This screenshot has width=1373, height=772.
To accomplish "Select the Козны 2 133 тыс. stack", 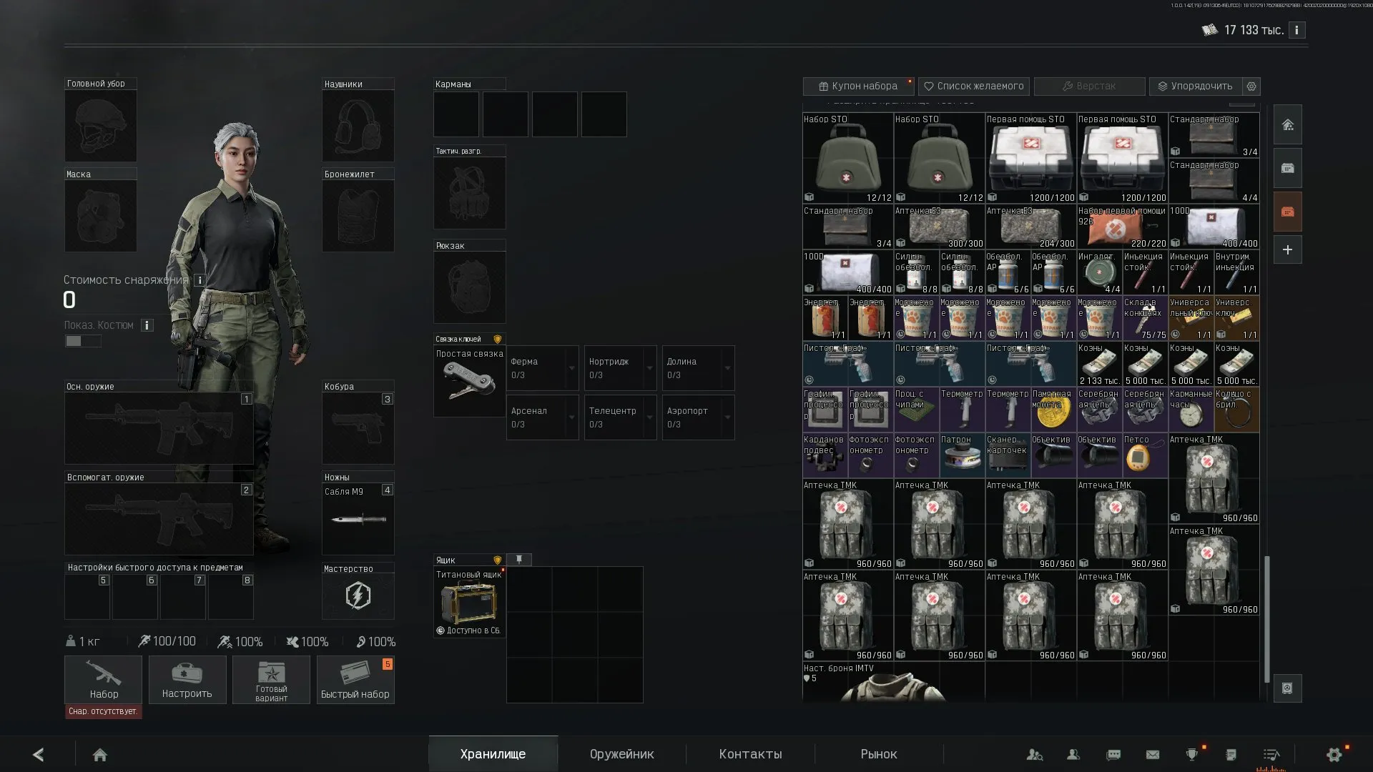I will (1099, 364).
